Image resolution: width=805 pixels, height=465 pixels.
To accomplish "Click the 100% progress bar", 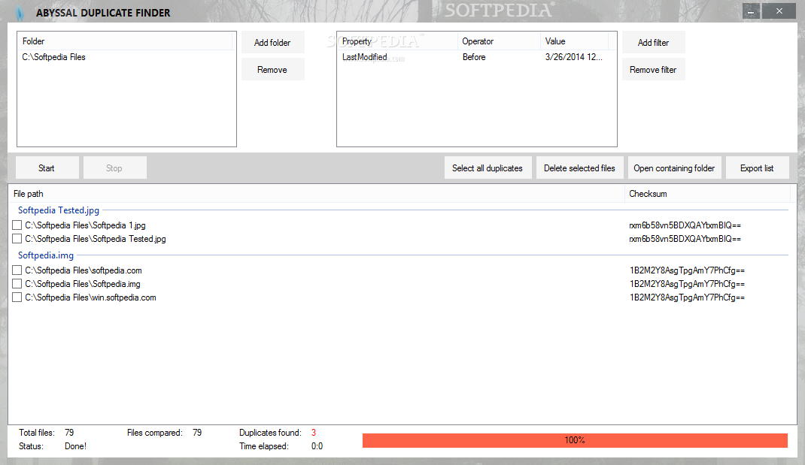I will (x=575, y=440).
